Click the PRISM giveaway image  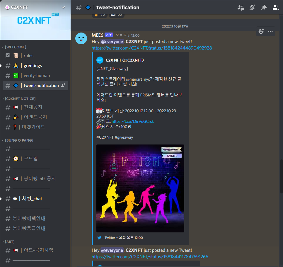[140, 188]
